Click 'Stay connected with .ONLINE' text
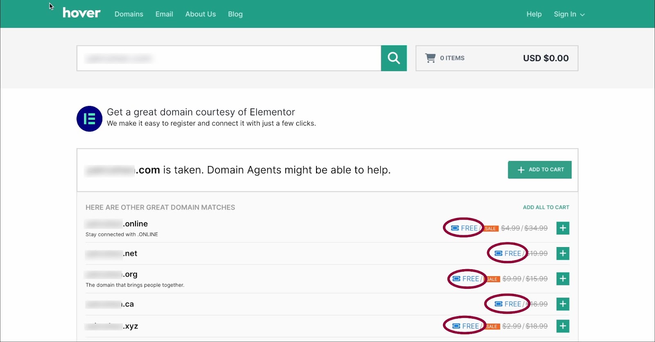This screenshot has height=342, width=655. click(x=122, y=234)
